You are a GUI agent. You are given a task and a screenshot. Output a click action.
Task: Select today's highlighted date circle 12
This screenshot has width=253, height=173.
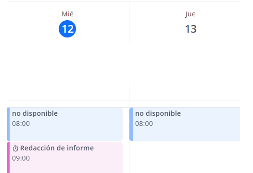coord(67,29)
